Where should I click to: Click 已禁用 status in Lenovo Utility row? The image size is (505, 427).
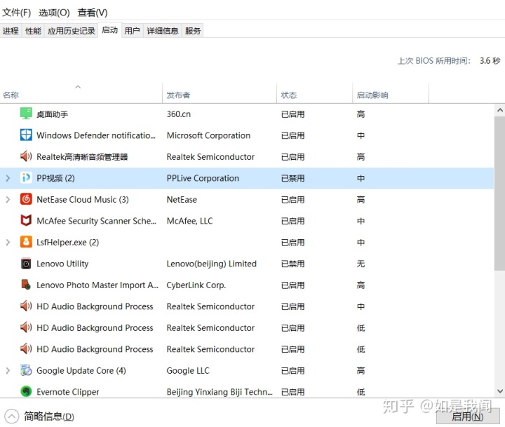pos(292,264)
